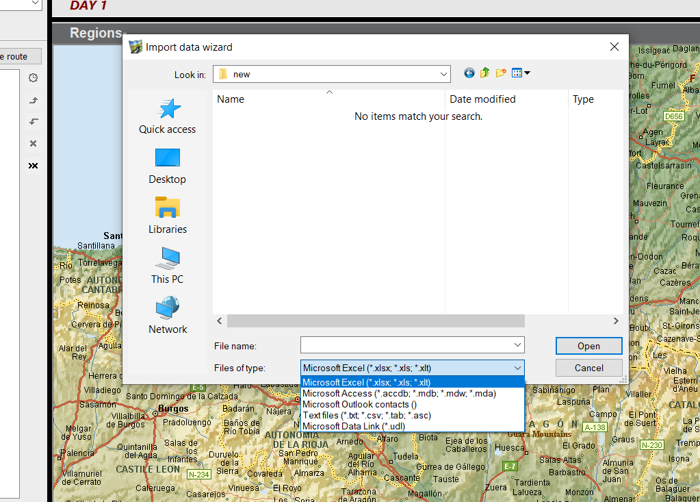Select This PC in sidebar
Viewport: 700px width, 502px height.
pos(167,266)
